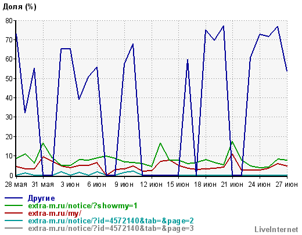This screenshot has width=302, height=235.
Task: Click the '12 июн' date label
Action: (151, 185)
